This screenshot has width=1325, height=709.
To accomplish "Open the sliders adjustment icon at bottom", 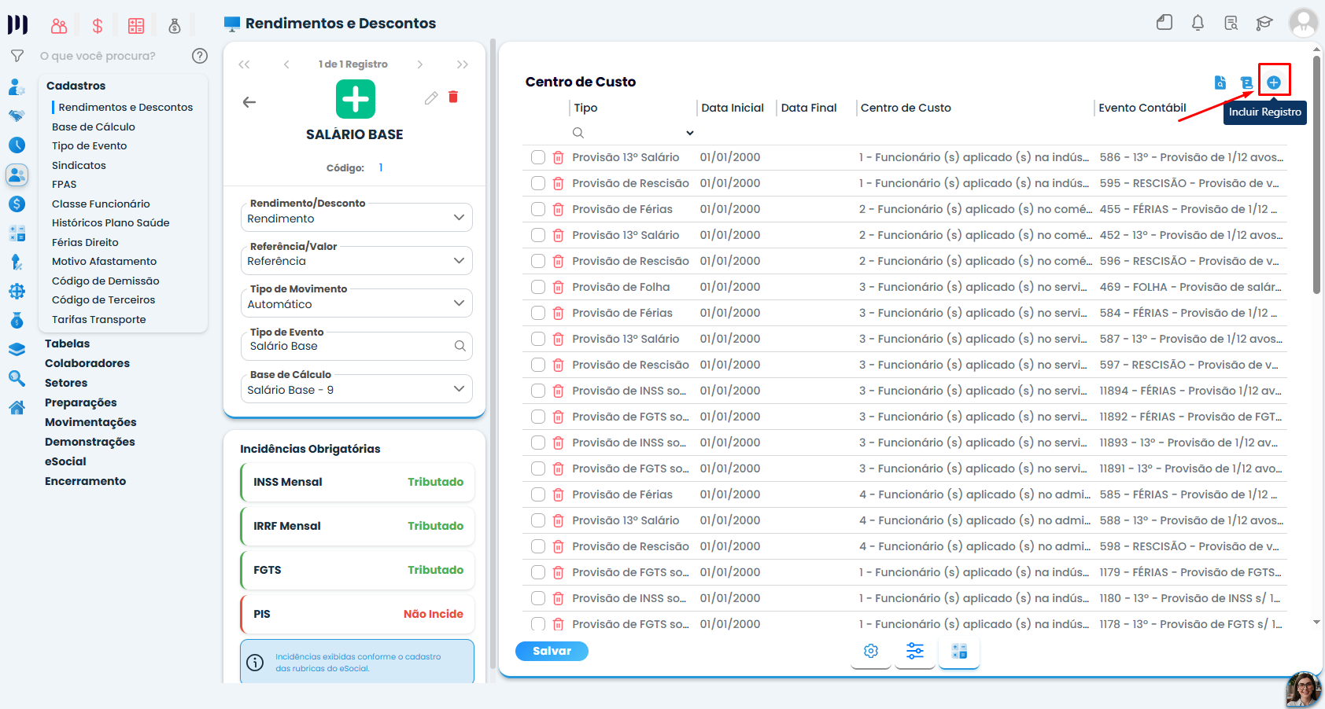I will (x=915, y=651).
